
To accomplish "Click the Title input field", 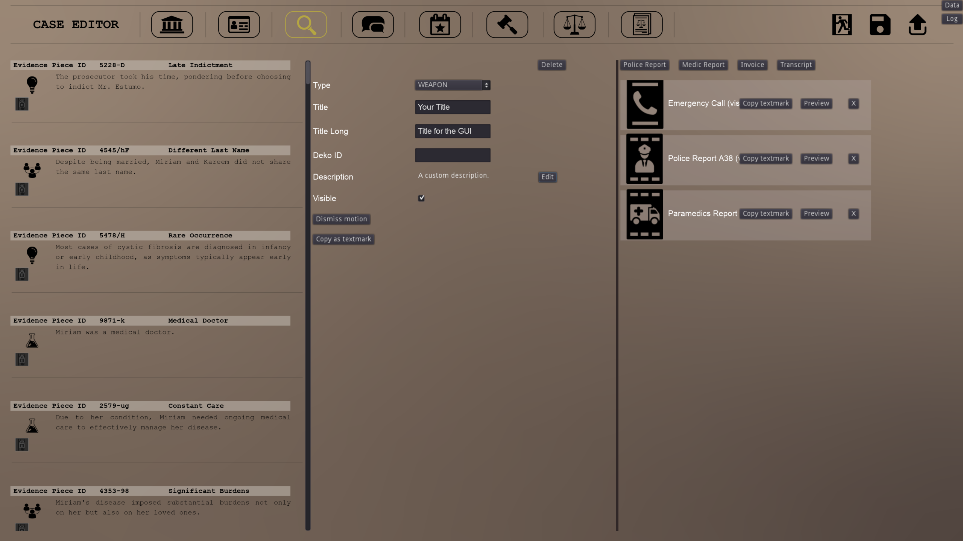I will [x=453, y=107].
